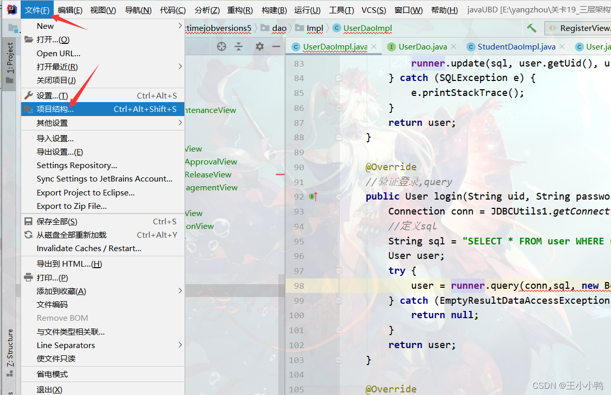Click the locate/scroll-from-source crosshair icon
Viewport: 611px width, 395px height.
click(x=222, y=47)
